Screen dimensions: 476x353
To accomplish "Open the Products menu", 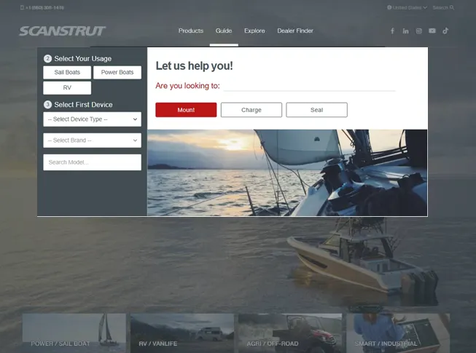I will [191, 31].
